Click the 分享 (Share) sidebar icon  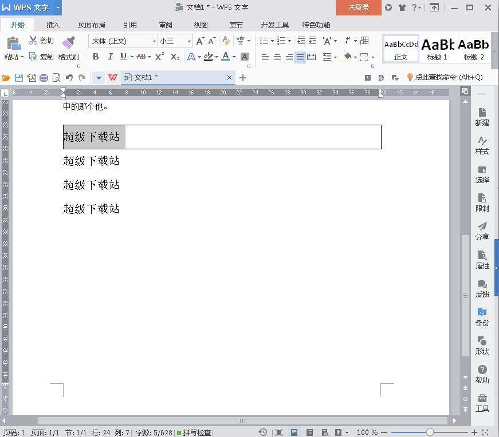pyautogui.click(x=482, y=231)
